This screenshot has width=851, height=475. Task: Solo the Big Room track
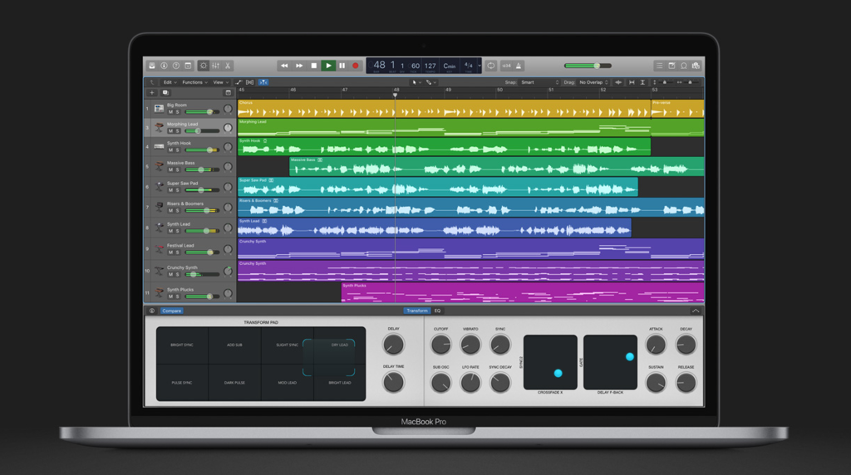178,112
